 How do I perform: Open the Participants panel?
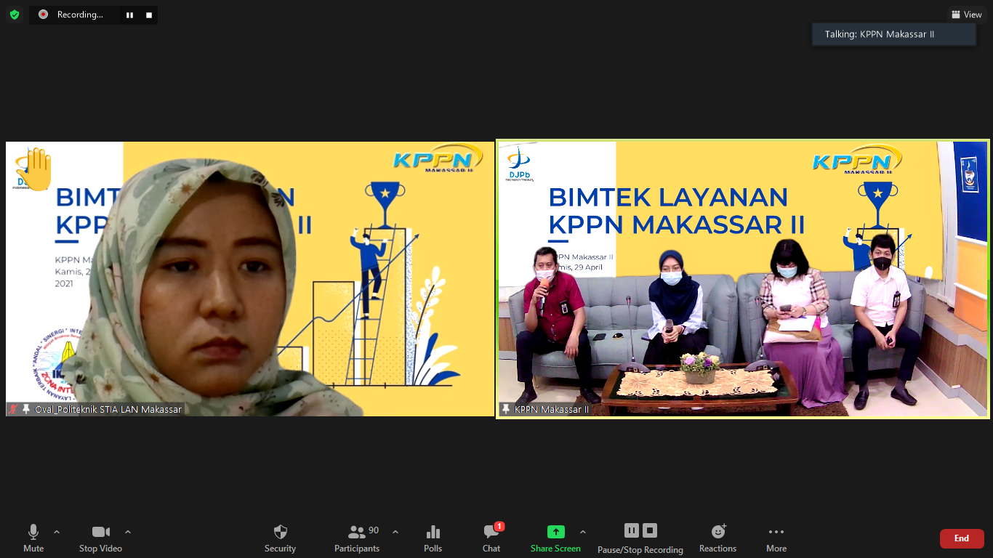click(357, 538)
